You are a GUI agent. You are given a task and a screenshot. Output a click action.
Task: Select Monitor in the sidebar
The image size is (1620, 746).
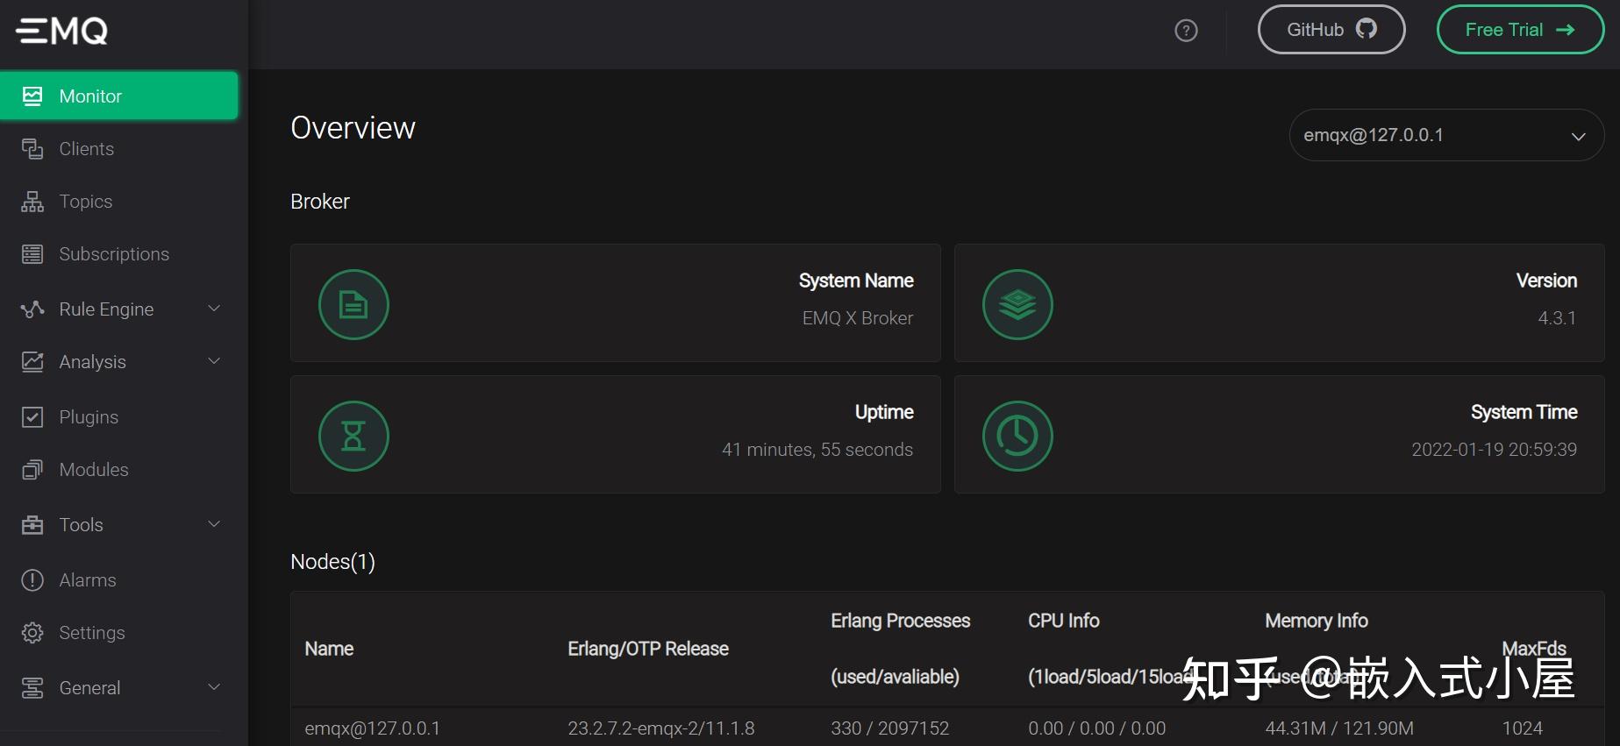point(119,96)
